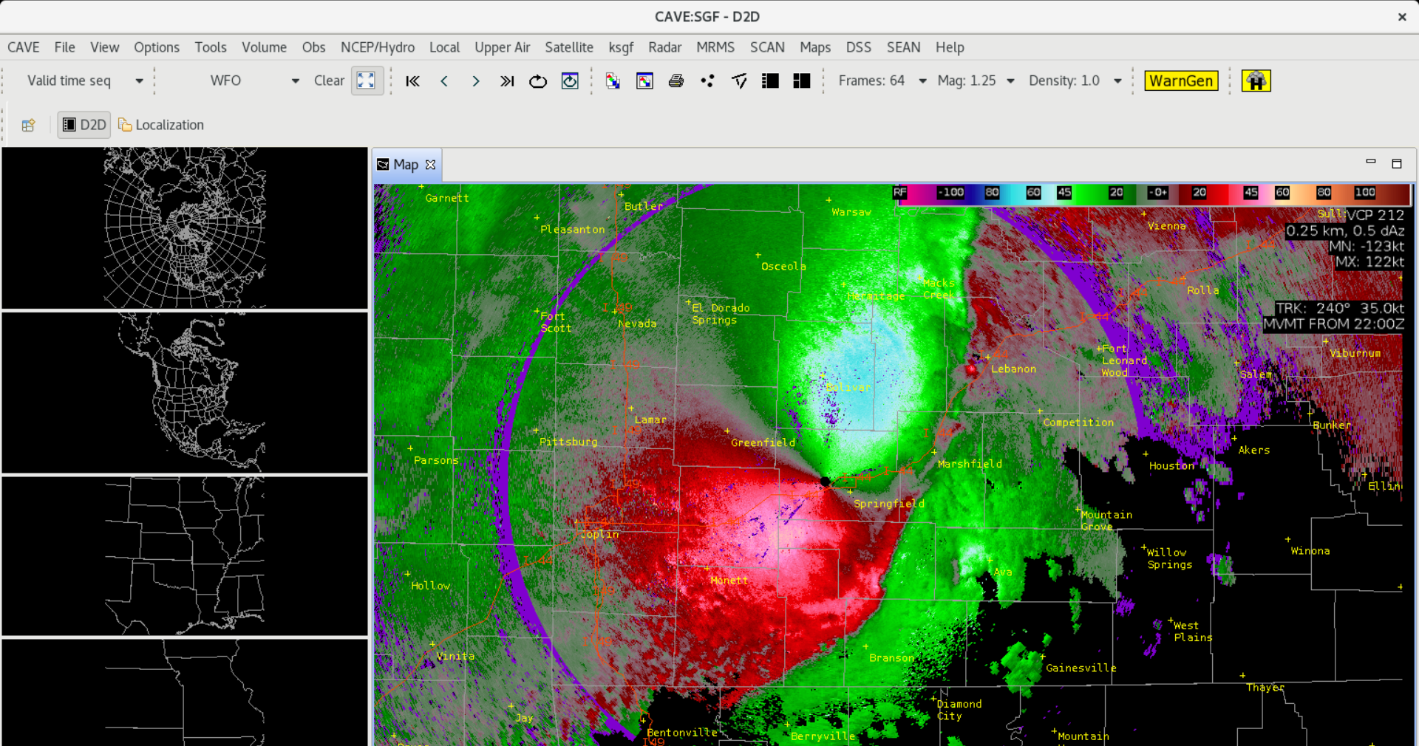The height and width of the screenshot is (746, 1419).
Task: Click the image combination toolbar icon
Action: point(613,81)
